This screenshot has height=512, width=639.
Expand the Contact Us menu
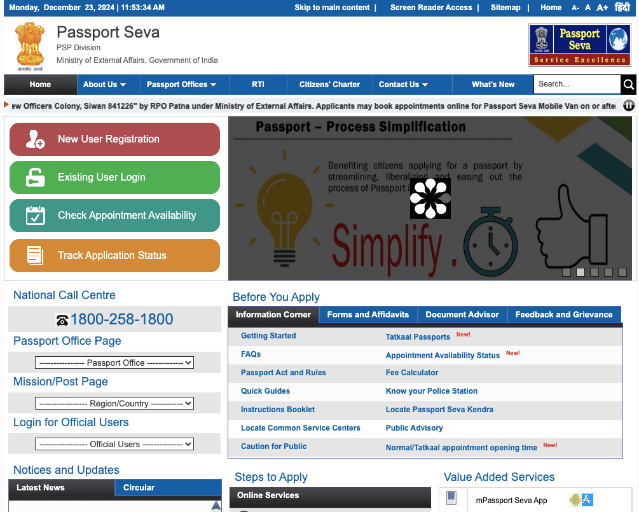[403, 85]
